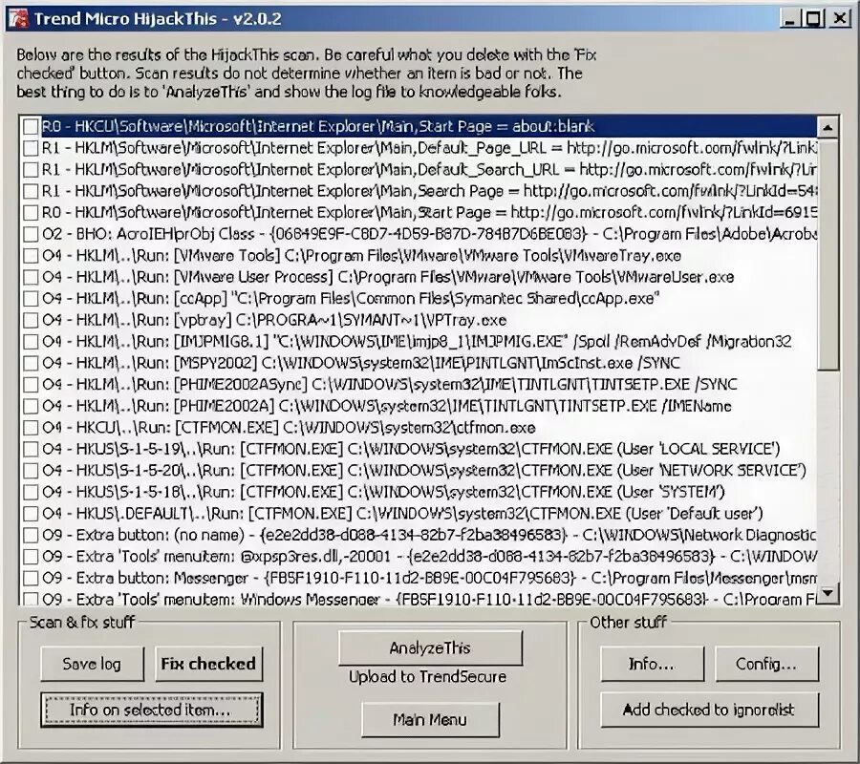Check the CTFMON User 'SYSTEM' entry checkbox
Viewport: 860px width, 764px height.
tap(31, 492)
